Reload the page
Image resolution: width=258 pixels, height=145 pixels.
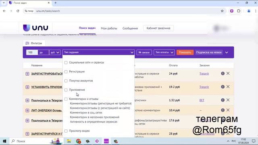(x=18, y=11)
